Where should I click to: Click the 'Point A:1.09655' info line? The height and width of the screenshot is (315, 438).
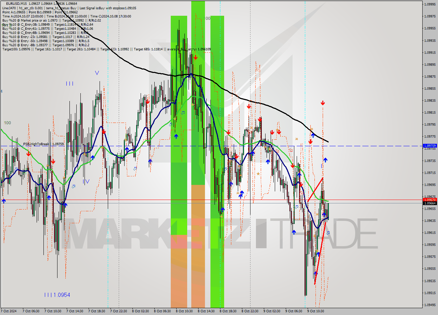[x=40, y=12]
